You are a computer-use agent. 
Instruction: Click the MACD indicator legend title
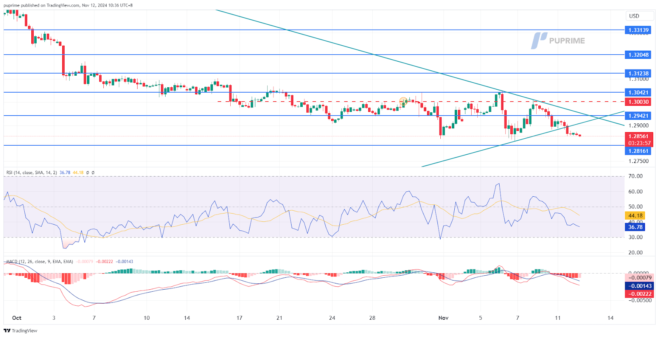coord(40,262)
